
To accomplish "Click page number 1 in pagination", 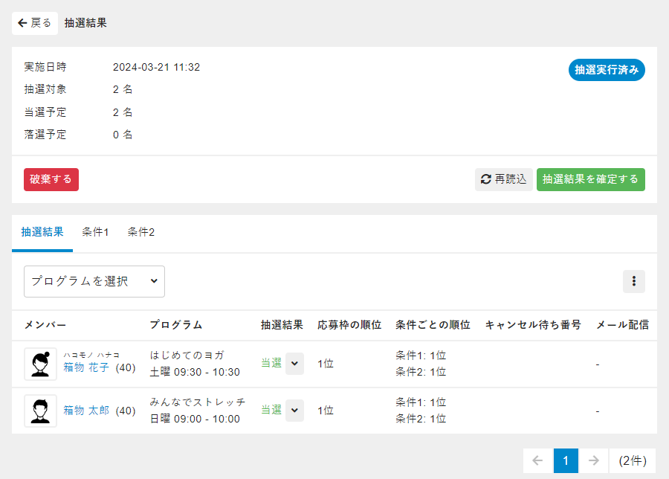I will pyautogui.click(x=566, y=461).
